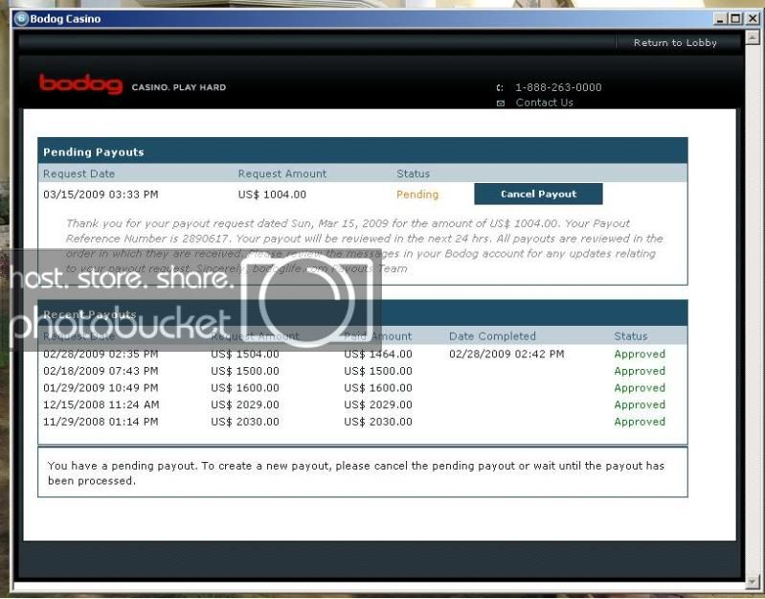
Task: Cancel the pending payout
Action: point(538,194)
